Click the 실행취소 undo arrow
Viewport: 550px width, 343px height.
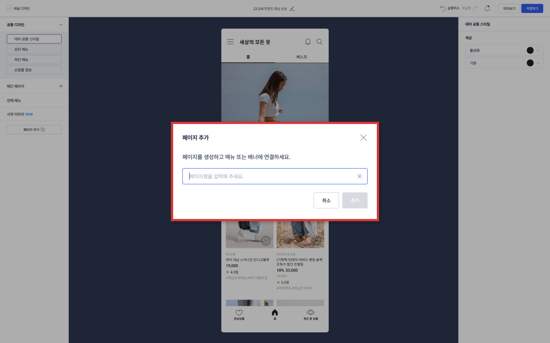[x=443, y=8]
